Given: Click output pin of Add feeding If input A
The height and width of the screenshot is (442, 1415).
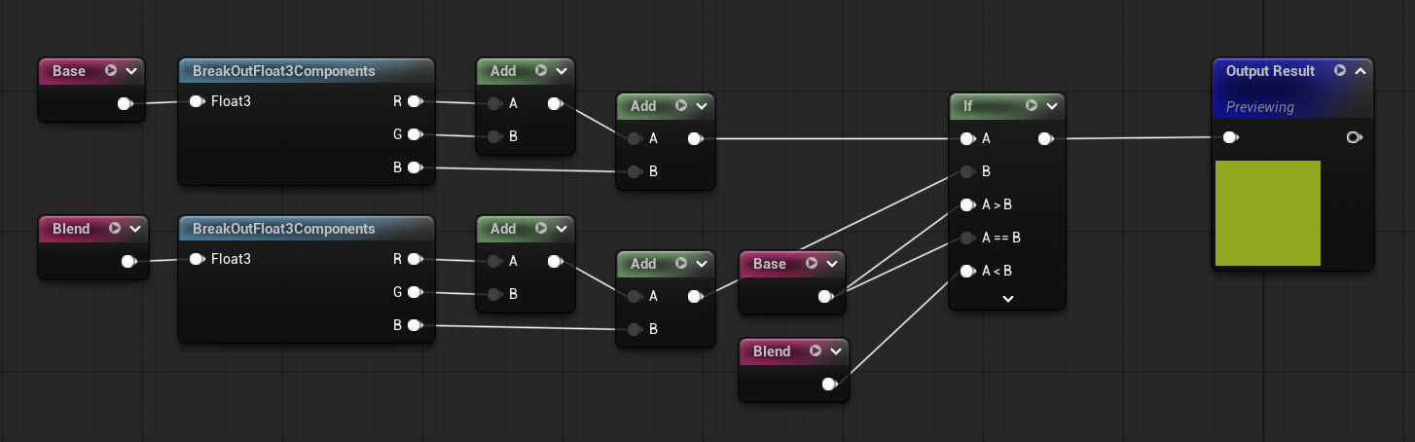Looking at the screenshot, I should (695, 139).
